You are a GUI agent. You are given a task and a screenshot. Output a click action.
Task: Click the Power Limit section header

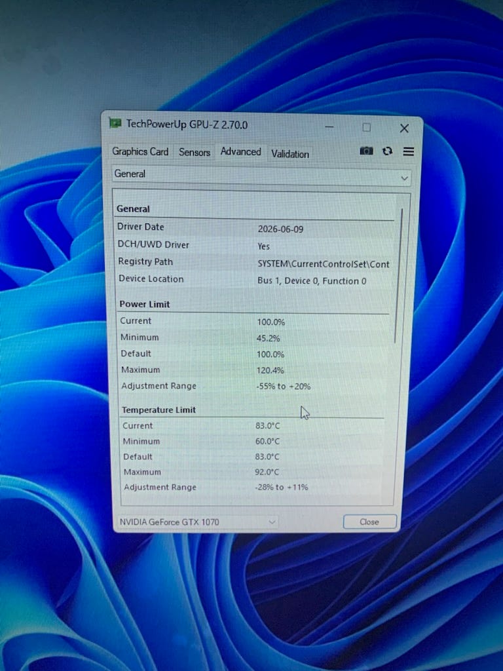[x=145, y=304]
